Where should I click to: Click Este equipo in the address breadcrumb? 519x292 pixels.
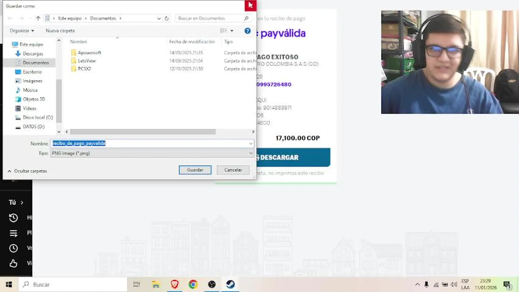[69, 18]
